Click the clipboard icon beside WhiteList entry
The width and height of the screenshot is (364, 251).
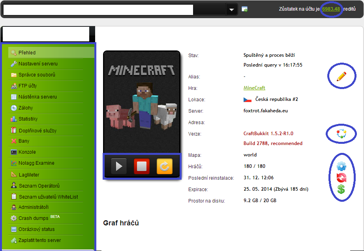(x=14, y=197)
